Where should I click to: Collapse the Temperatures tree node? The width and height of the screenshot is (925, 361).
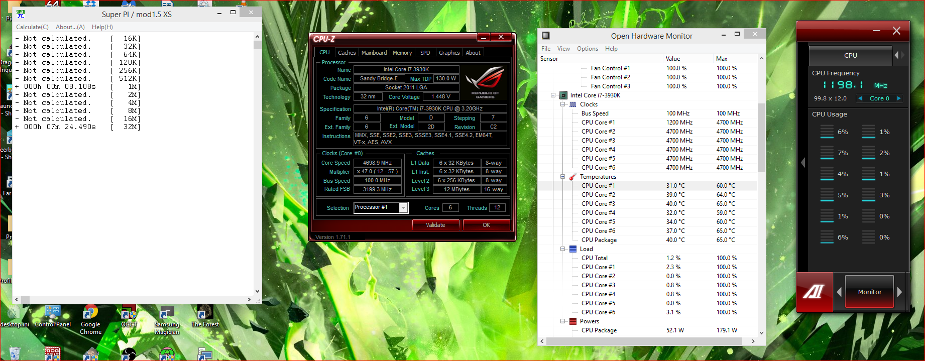(x=563, y=177)
